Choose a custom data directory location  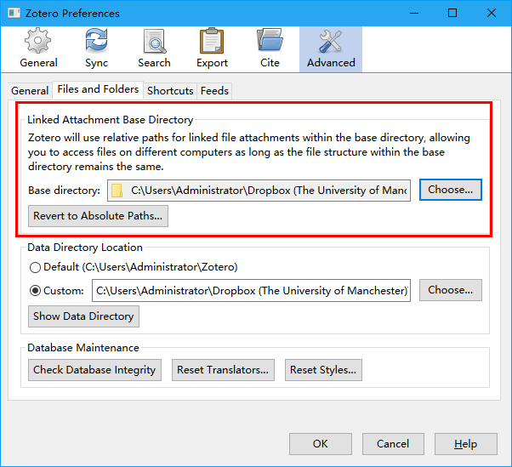point(450,290)
